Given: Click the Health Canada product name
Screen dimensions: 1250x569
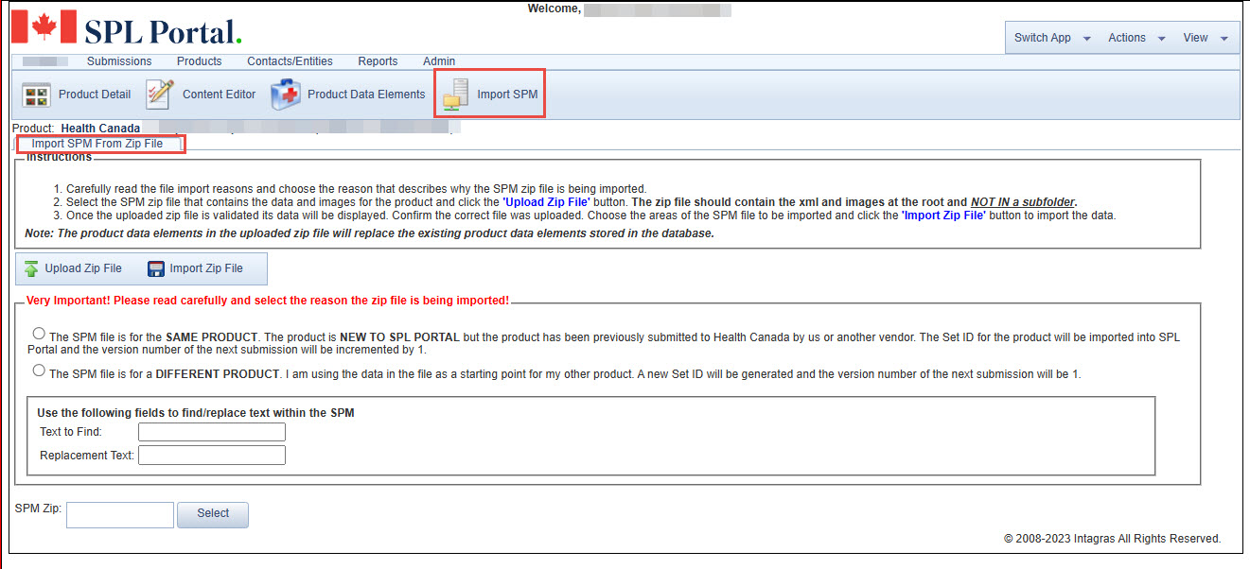Looking at the screenshot, I should (100, 128).
